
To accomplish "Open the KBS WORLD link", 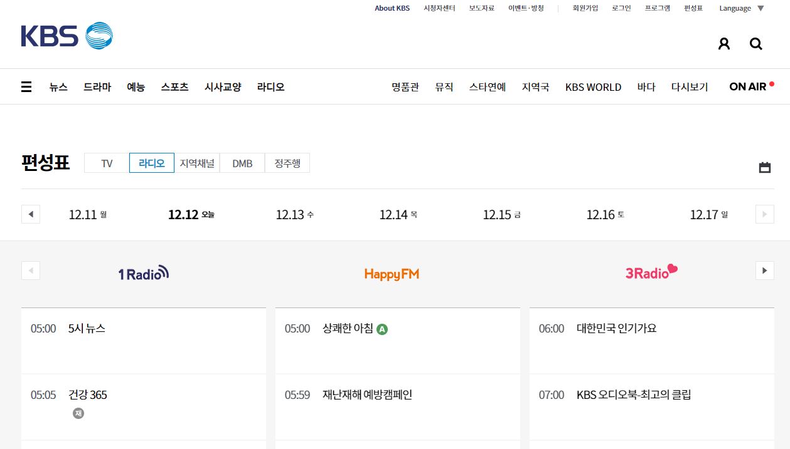I will click(x=593, y=87).
